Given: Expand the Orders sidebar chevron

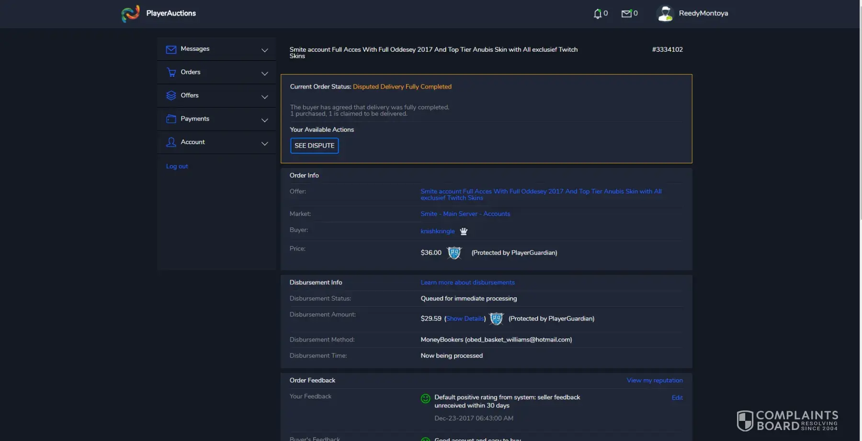Looking at the screenshot, I should click(264, 73).
